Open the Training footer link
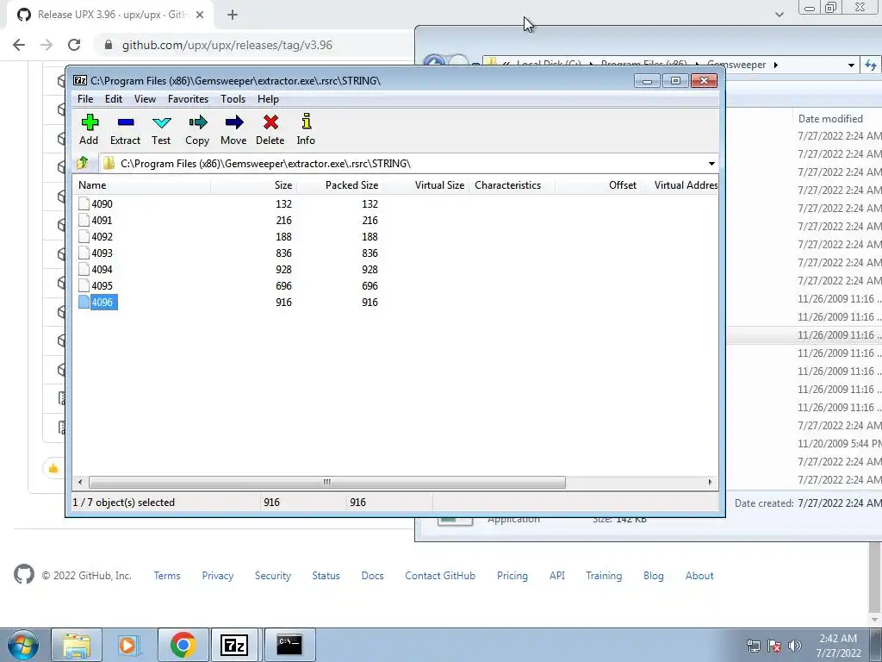 point(604,575)
